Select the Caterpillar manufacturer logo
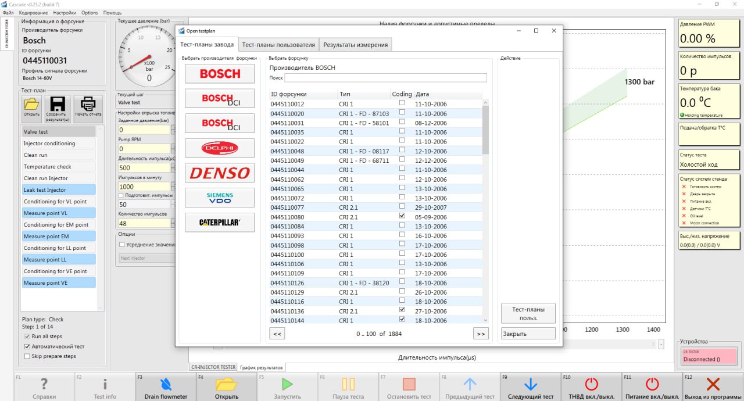 pos(220,223)
